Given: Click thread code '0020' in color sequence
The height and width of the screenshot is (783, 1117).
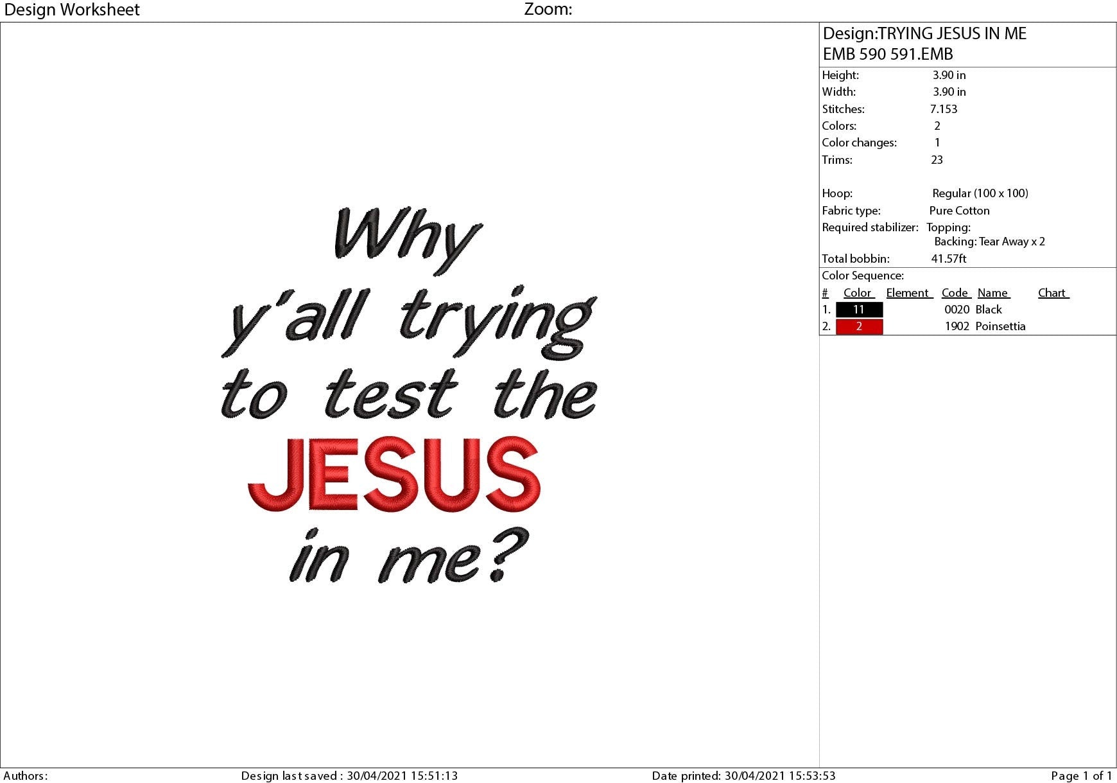Looking at the screenshot, I should click(x=957, y=310).
